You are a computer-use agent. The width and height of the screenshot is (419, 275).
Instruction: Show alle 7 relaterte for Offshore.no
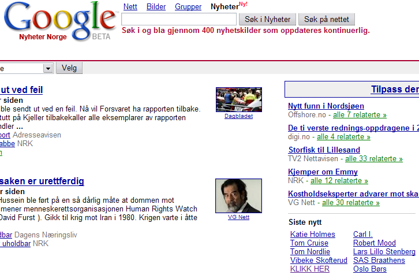[360, 114]
